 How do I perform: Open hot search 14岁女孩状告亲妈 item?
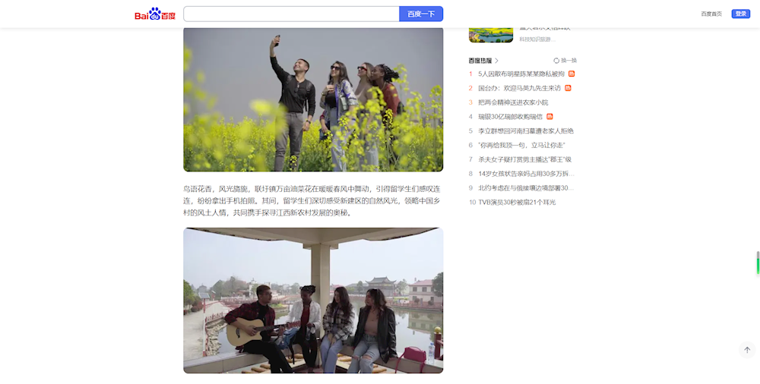tap(524, 174)
